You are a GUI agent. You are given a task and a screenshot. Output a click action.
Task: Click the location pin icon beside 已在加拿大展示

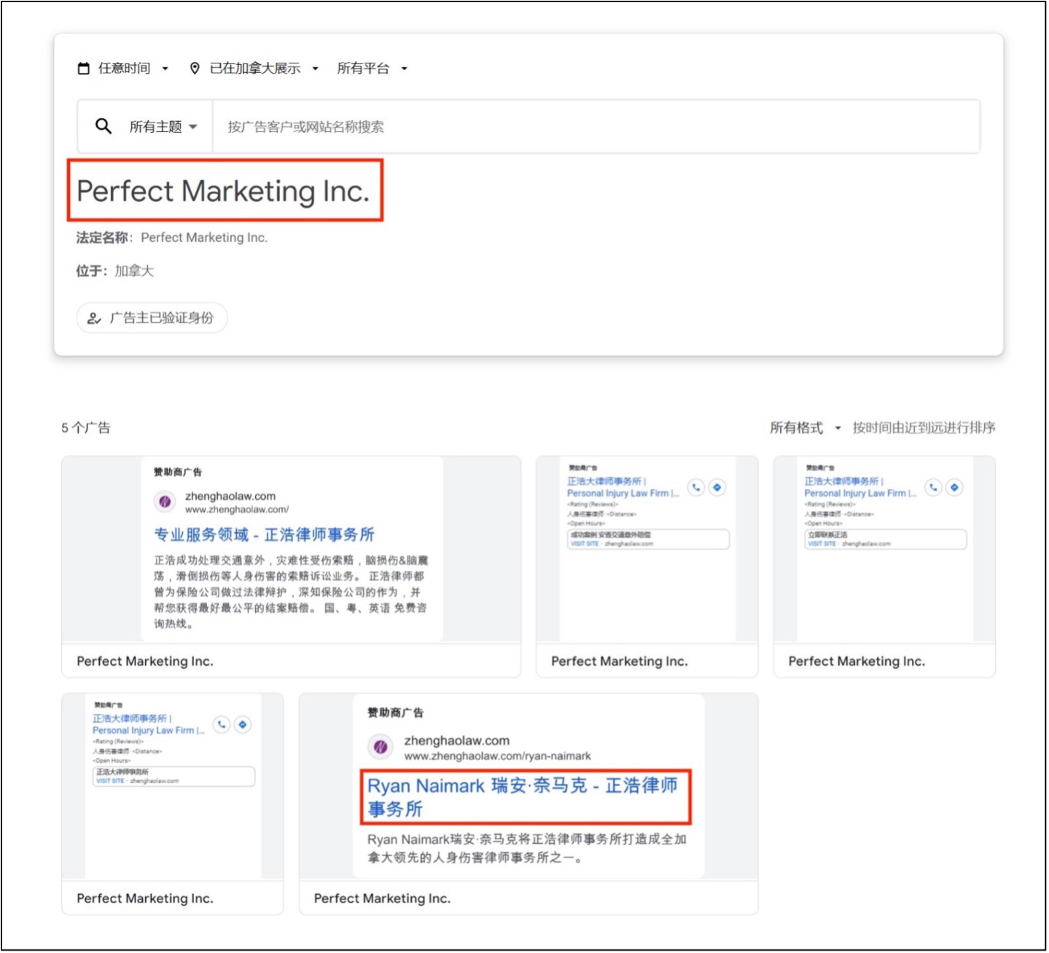coord(195,69)
